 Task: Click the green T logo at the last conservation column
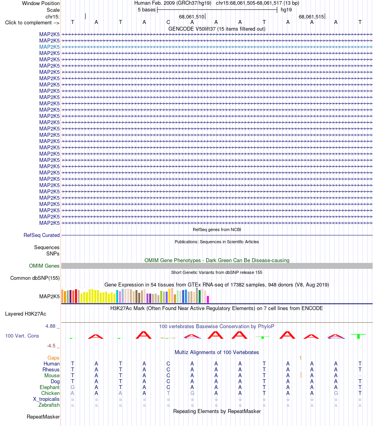(x=358, y=336)
